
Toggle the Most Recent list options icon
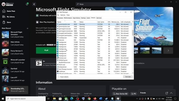pos(27,28)
